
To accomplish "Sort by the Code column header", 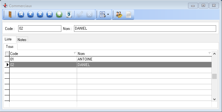I will pos(43,54).
